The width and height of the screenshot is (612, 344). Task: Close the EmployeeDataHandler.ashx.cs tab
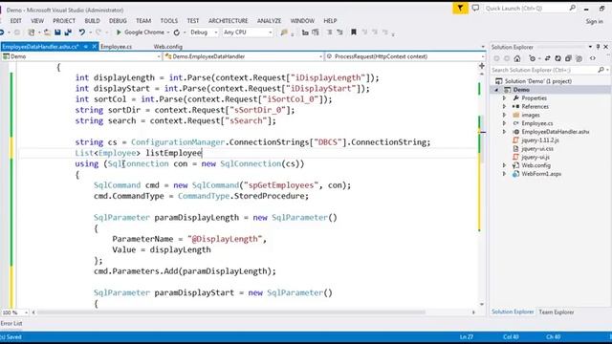[94, 47]
